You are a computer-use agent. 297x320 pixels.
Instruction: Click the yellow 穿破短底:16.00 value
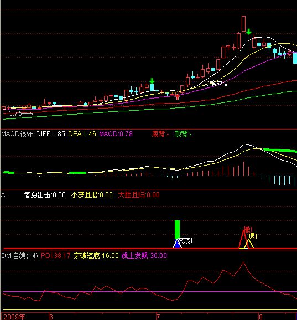(x=96, y=256)
